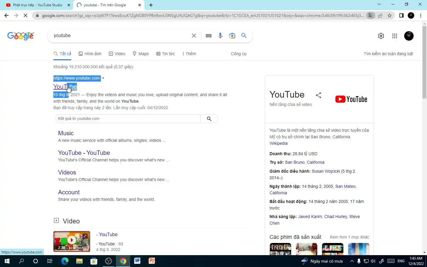This screenshot has height=267, width=427.
Task: Switch to the Maps tab
Action: (x=141, y=54)
